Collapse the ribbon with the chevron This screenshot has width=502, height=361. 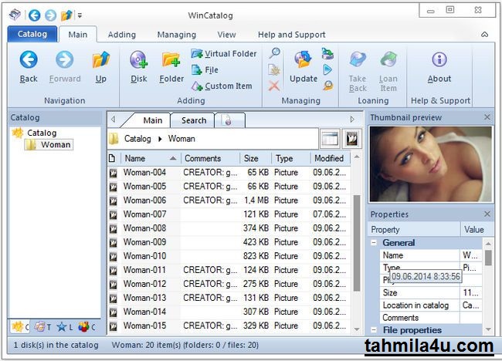[484, 35]
